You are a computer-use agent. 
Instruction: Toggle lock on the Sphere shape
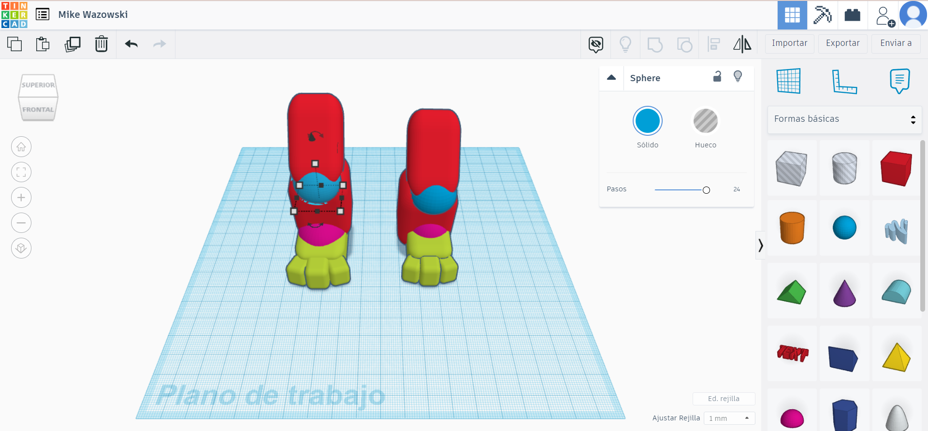717,76
